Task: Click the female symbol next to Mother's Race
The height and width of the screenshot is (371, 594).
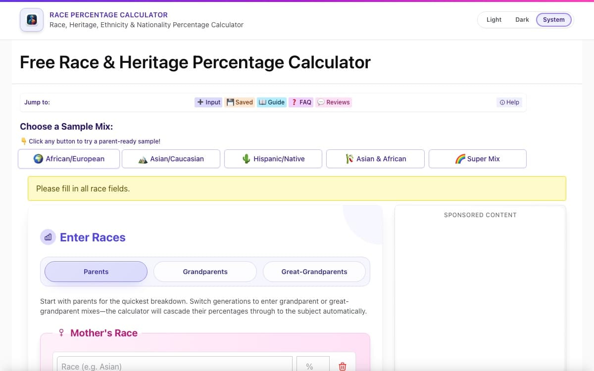Action: click(61, 333)
